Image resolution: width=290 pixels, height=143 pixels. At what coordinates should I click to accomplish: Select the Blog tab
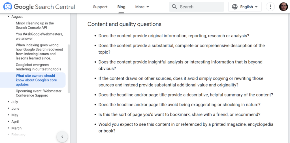click(x=121, y=7)
